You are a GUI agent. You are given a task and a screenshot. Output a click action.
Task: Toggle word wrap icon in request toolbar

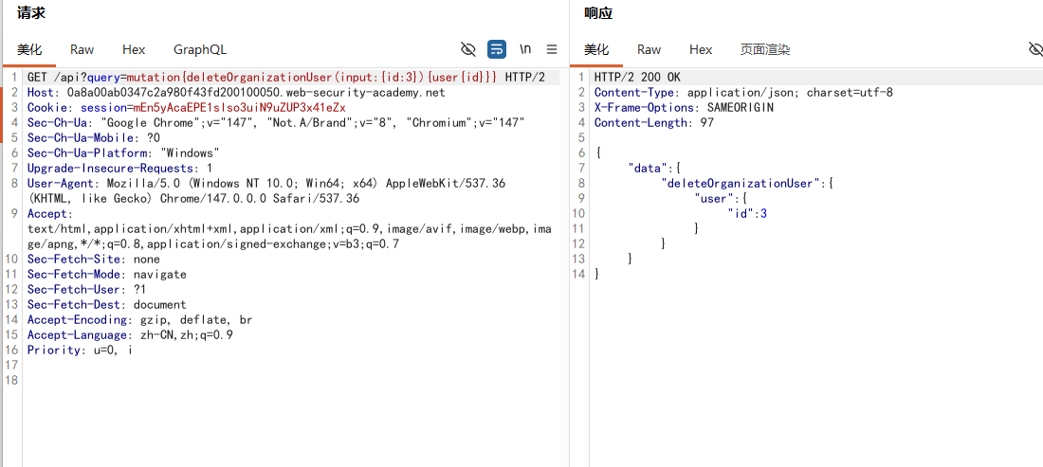[x=497, y=49]
